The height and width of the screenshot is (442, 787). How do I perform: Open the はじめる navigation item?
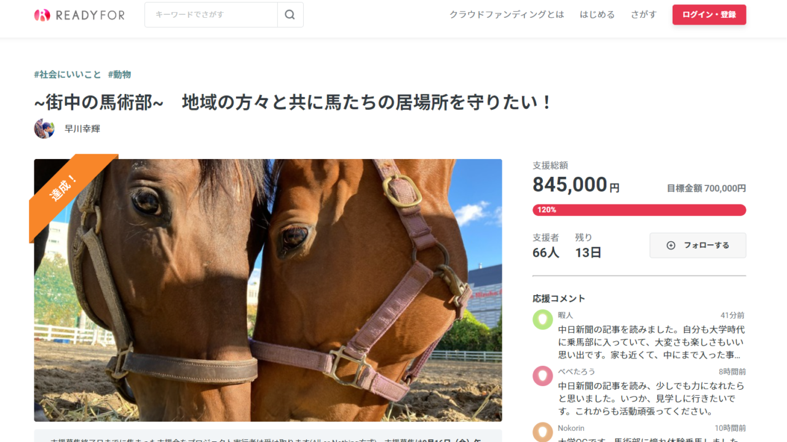(597, 15)
